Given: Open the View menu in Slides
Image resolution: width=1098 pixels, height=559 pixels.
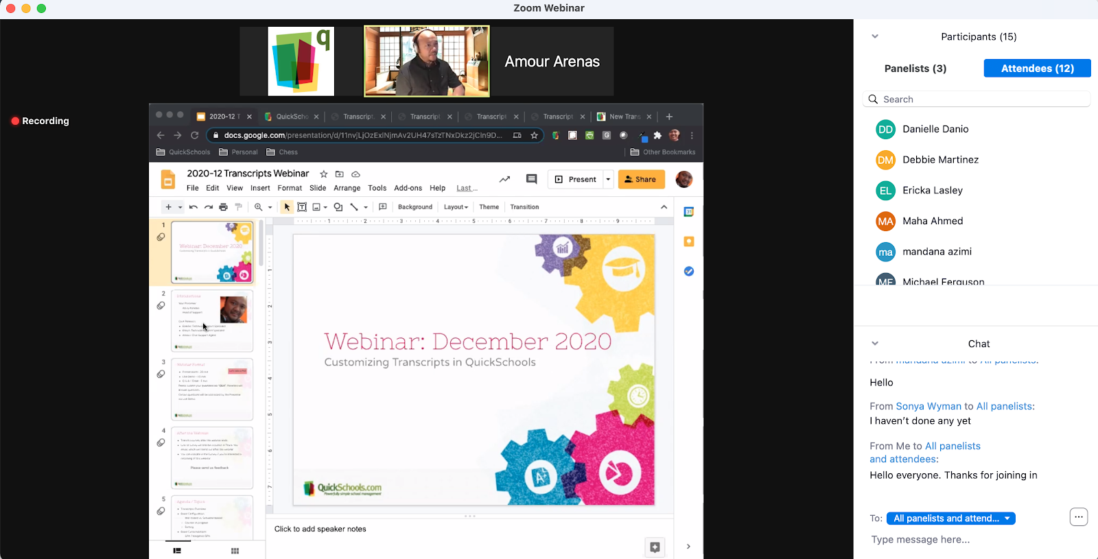Looking at the screenshot, I should [235, 188].
